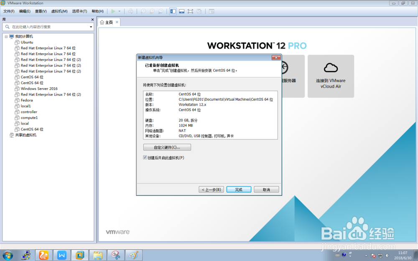Toggle the library sidebar view icon

point(173,11)
